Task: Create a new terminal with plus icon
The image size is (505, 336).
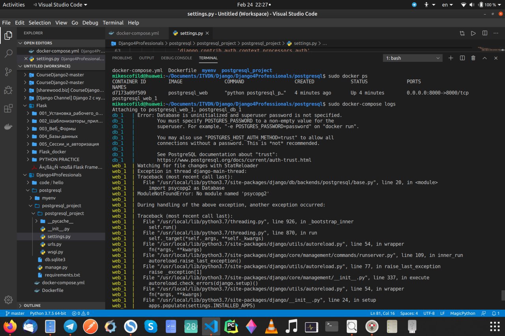Action: click(451, 58)
